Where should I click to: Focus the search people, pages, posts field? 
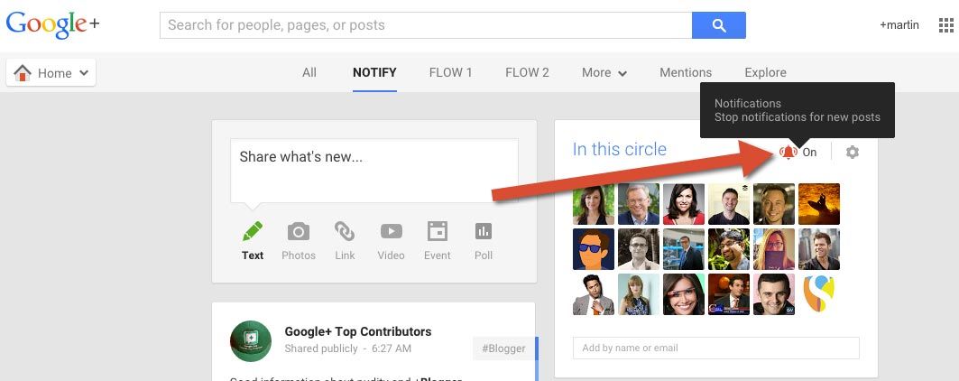click(x=426, y=25)
